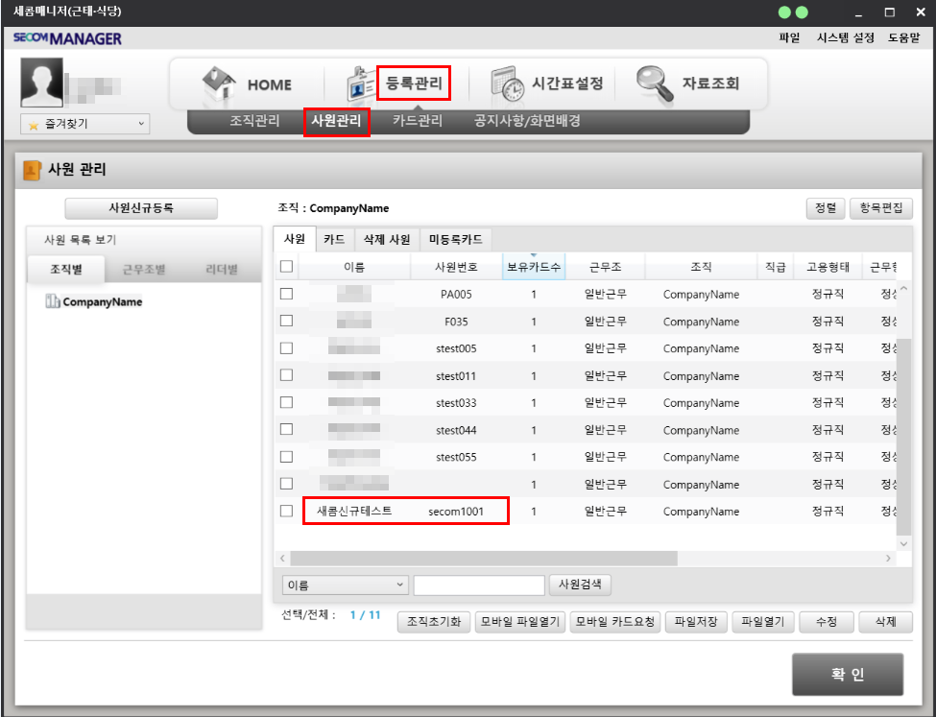Image resolution: width=936 pixels, height=717 pixels.
Task: Click the horizontal scrollbar under employee table
Action: 484,558
